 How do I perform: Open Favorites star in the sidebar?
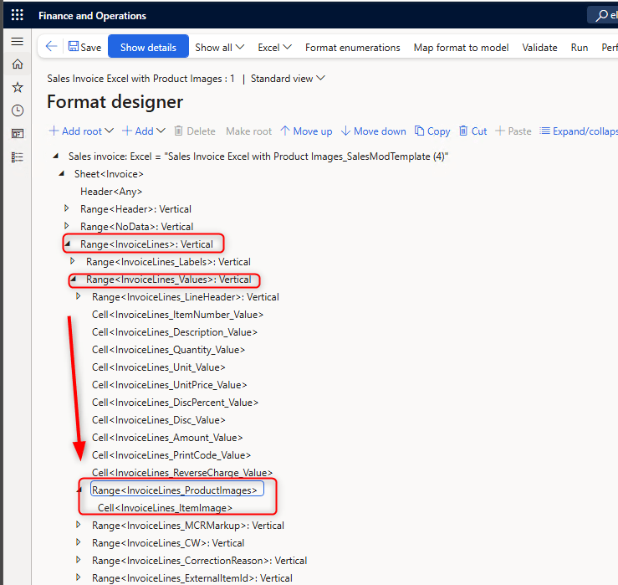(x=17, y=87)
